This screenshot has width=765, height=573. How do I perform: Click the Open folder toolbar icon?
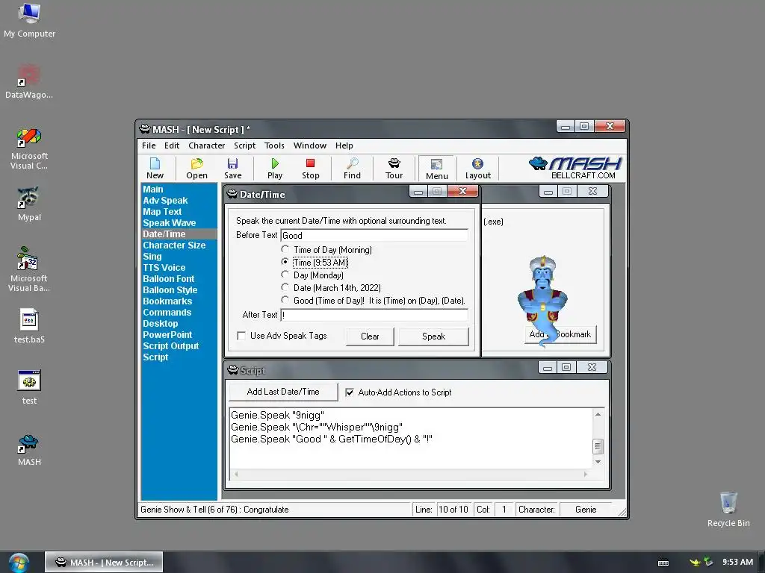coord(196,169)
